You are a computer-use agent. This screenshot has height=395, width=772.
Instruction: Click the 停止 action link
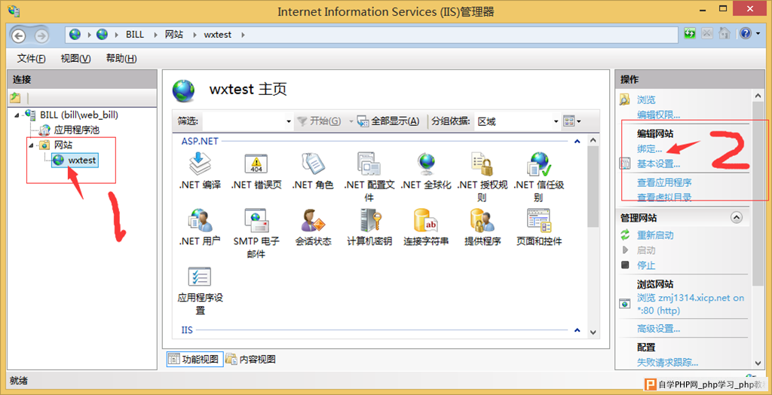point(646,265)
